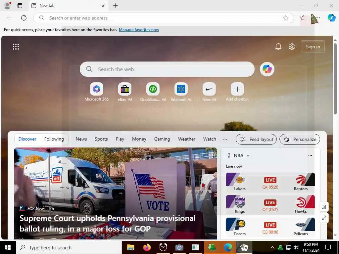Open the tab actions menu icon
This screenshot has width=339, height=254.
[20, 6]
